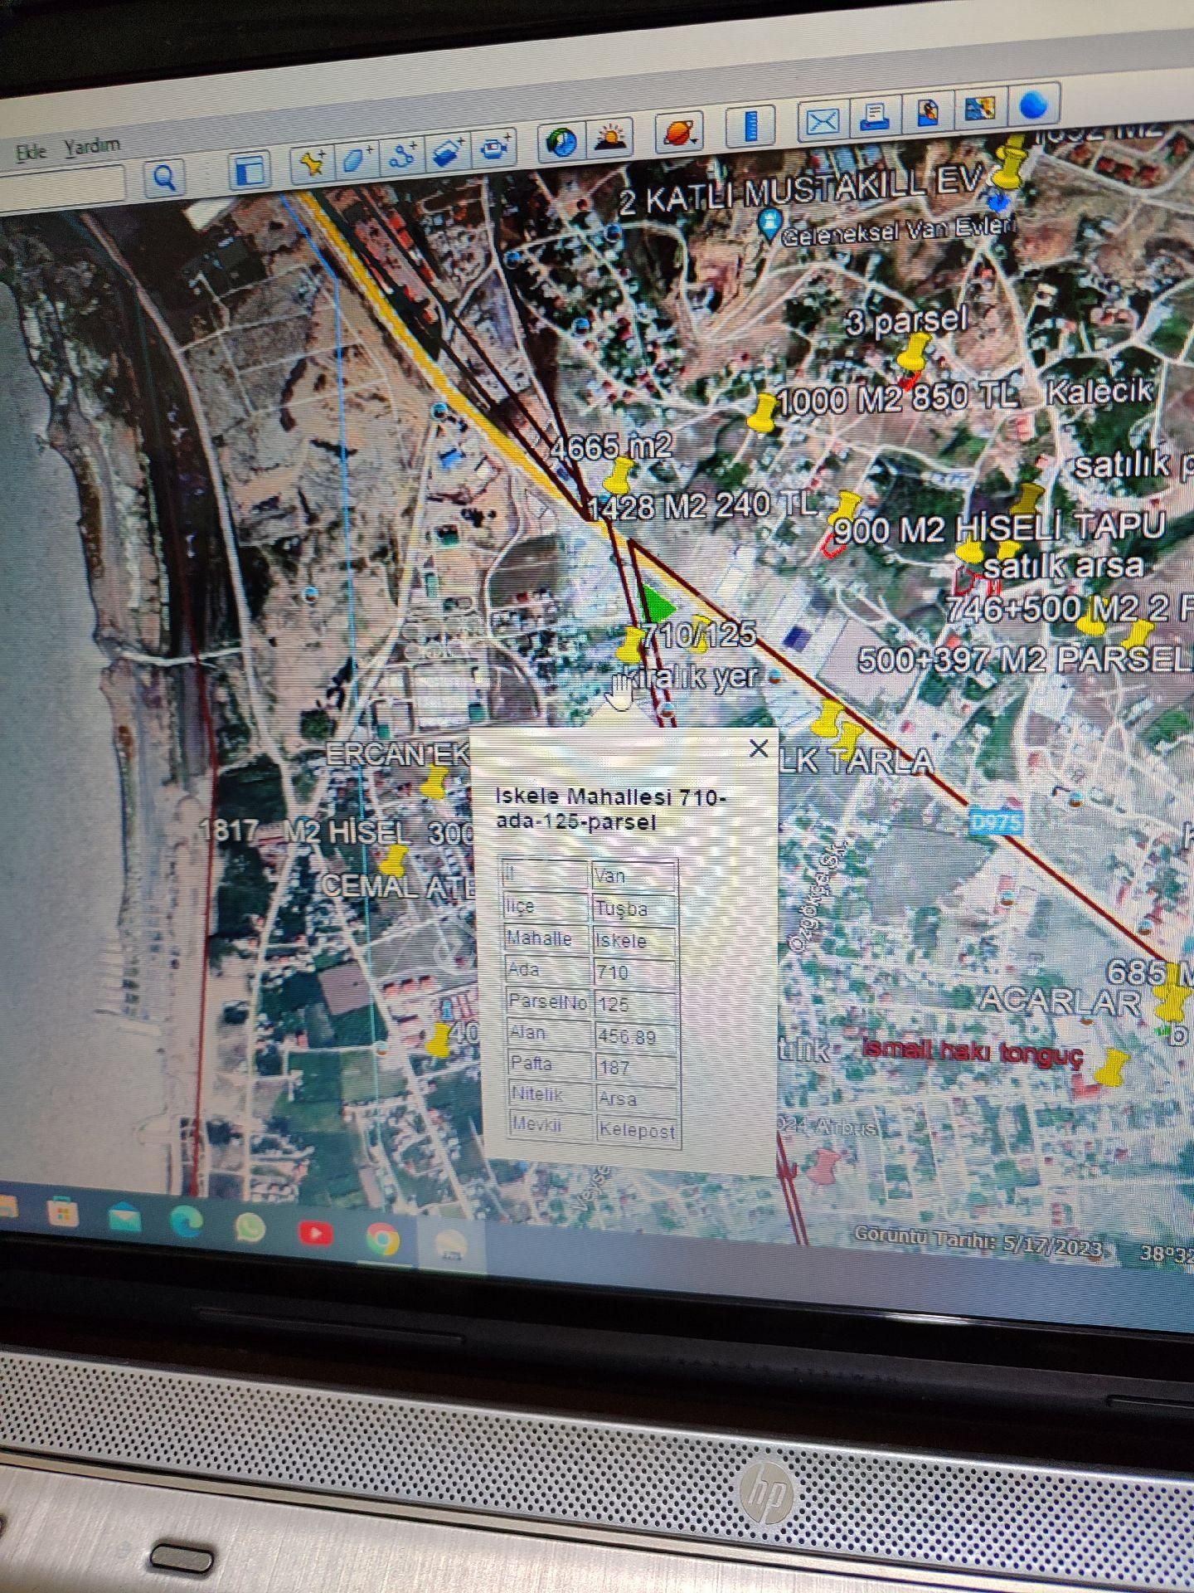1194x1593 pixels.
Task: Click the 3 parsel yellow pushpin
Action: (912, 354)
